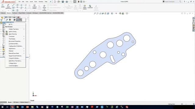Click the Rebuild traffic light icon
This screenshot has width=195, height=109.
79,2
